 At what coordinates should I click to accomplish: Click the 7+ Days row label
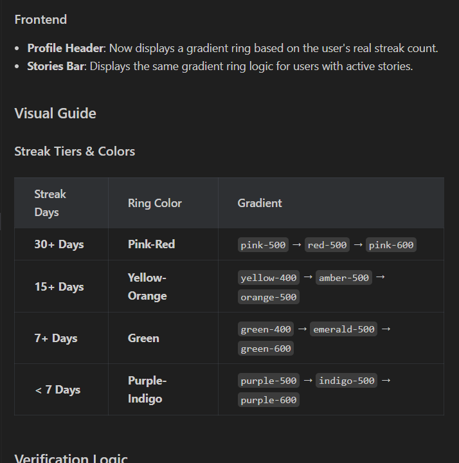pos(56,338)
